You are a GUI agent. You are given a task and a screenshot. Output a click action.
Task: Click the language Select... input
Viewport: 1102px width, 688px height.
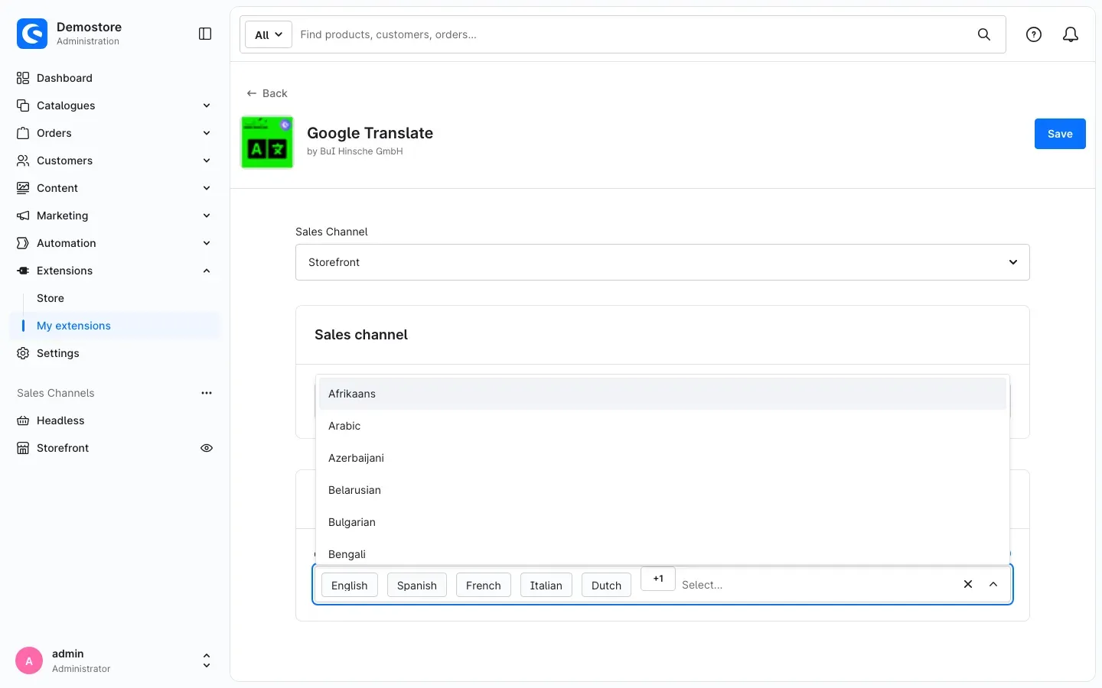coord(816,585)
